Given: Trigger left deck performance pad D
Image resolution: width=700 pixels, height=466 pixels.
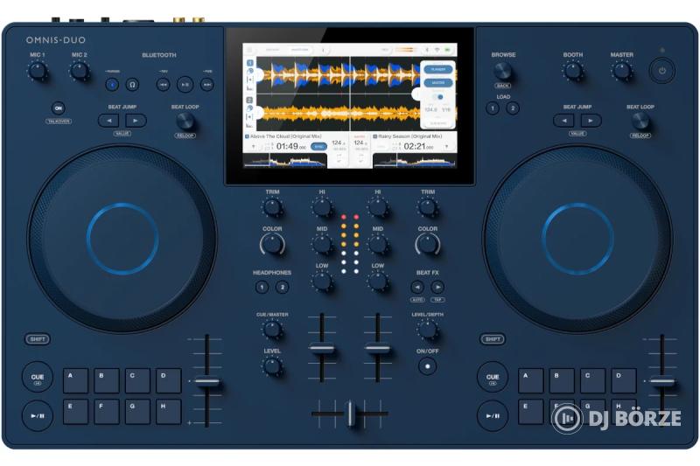Looking at the screenshot, I should point(168,380).
